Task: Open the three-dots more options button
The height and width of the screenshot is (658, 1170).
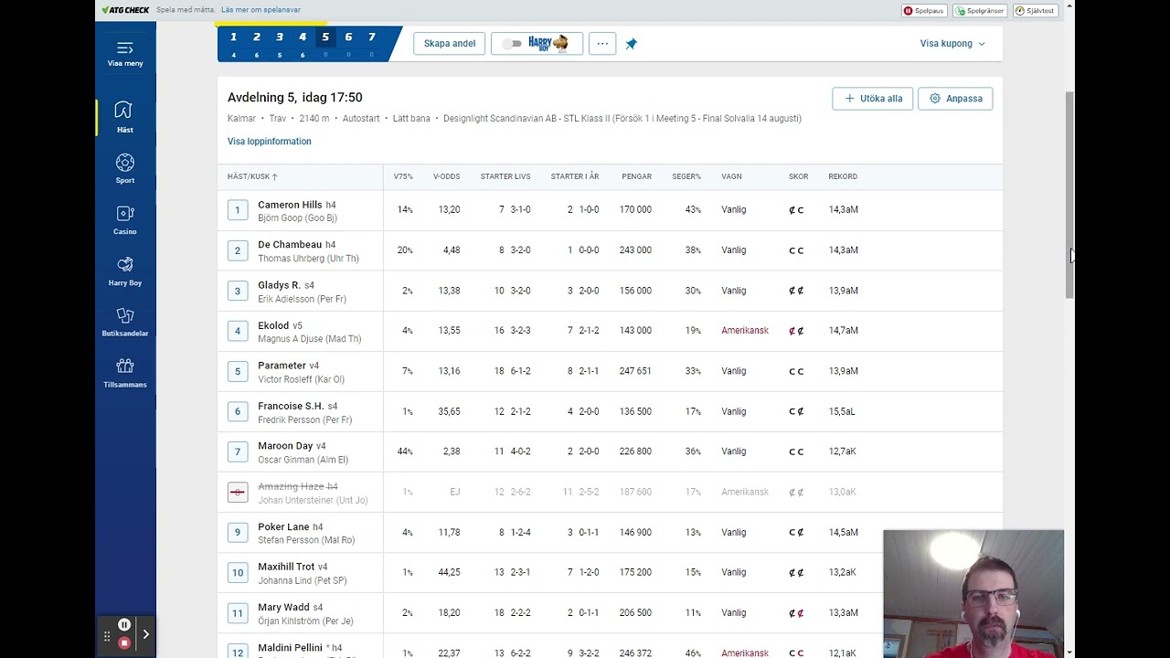Action: pyautogui.click(x=602, y=43)
